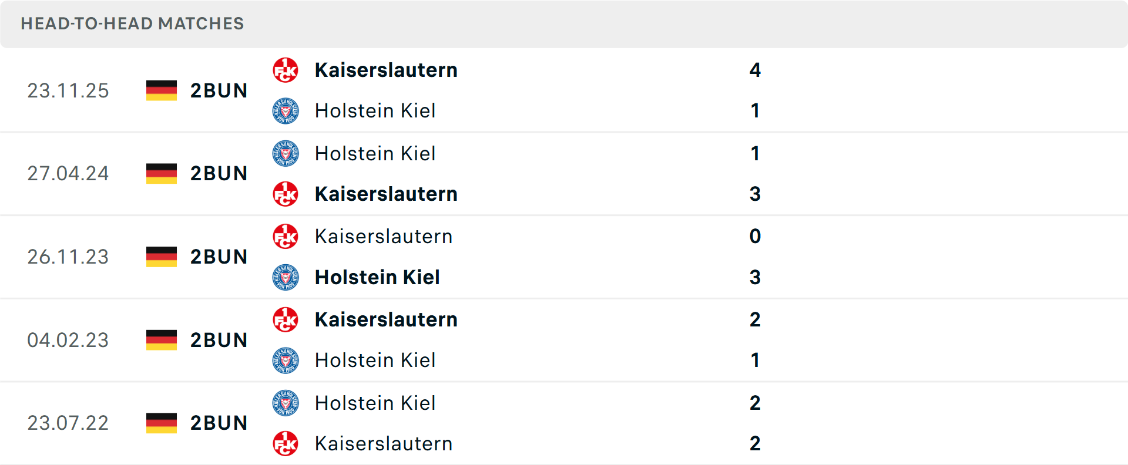
Task: Open the match dated 27.04.24
Action: coord(68,173)
